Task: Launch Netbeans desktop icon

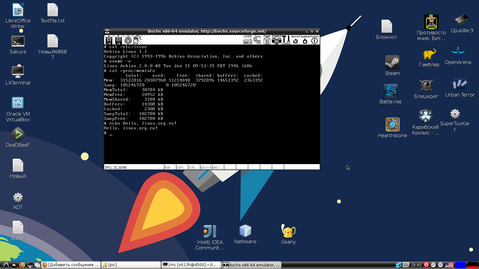Action: pyautogui.click(x=245, y=234)
